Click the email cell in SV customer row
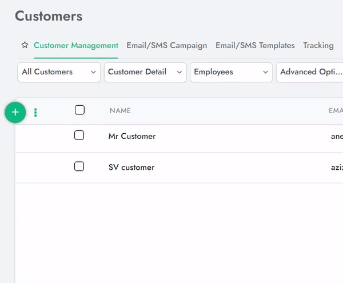The width and height of the screenshot is (343, 283). pyautogui.click(x=337, y=168)
